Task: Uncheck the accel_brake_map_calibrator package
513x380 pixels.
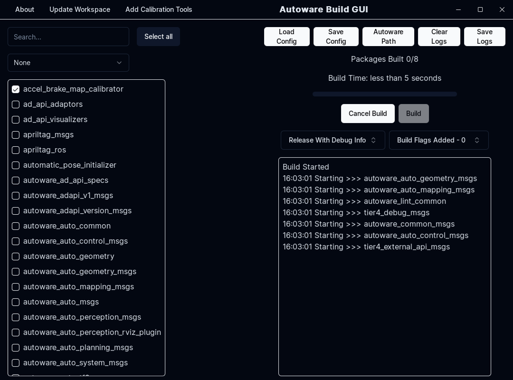Action: 16,89
